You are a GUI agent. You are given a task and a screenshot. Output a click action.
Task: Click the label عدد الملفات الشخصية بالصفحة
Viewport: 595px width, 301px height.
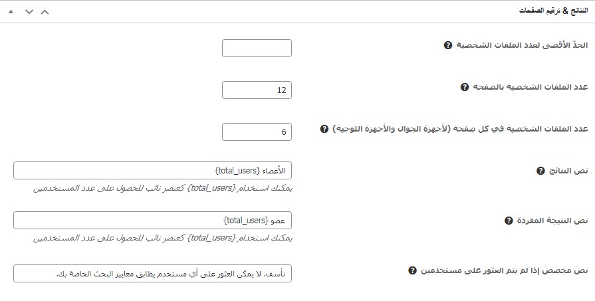[531, 87]
